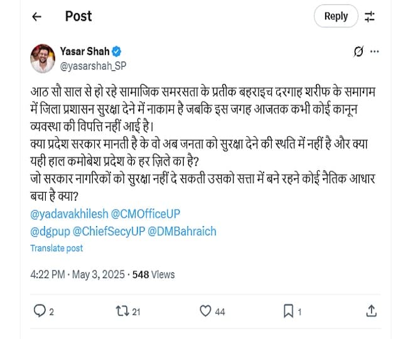This screenshot has width=408, height=339.
Task: Open the reply filter settings icon
Action: [370, 17]
